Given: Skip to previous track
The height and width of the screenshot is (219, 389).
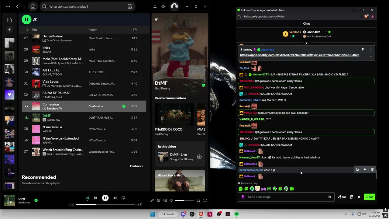Looking at the screenshot, I should pyautogui.click(x=95, y=198).
